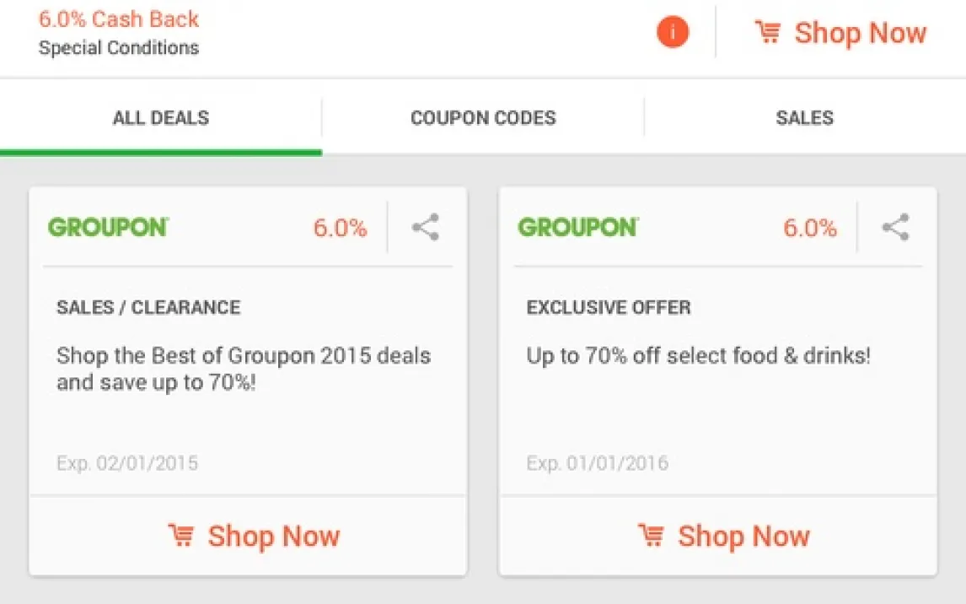Open the 70% off food & drinks offer
Image resolution: width=966 pixels, height=604 pixels.
pyautogui.click(x=698, y=356)
